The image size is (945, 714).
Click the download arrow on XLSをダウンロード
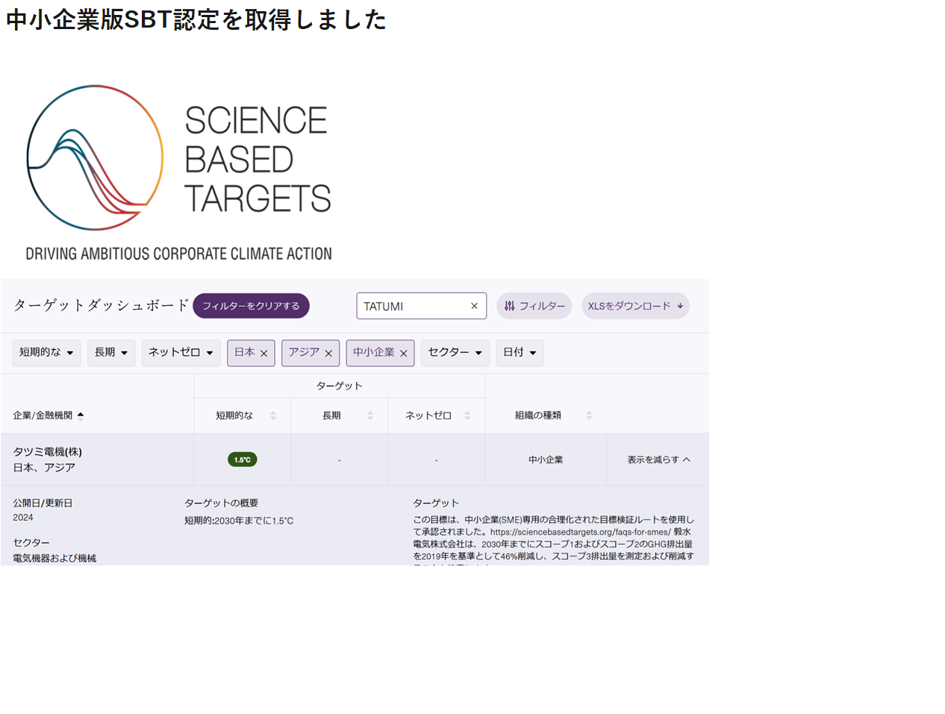click(x=679, y=306)
